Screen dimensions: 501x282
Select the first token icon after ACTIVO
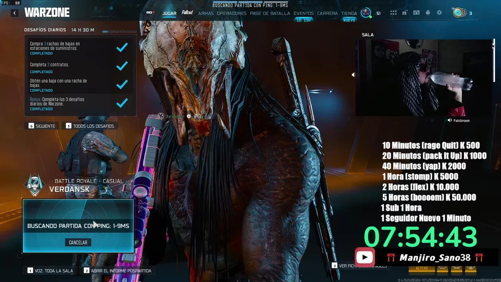click(442, 268)
